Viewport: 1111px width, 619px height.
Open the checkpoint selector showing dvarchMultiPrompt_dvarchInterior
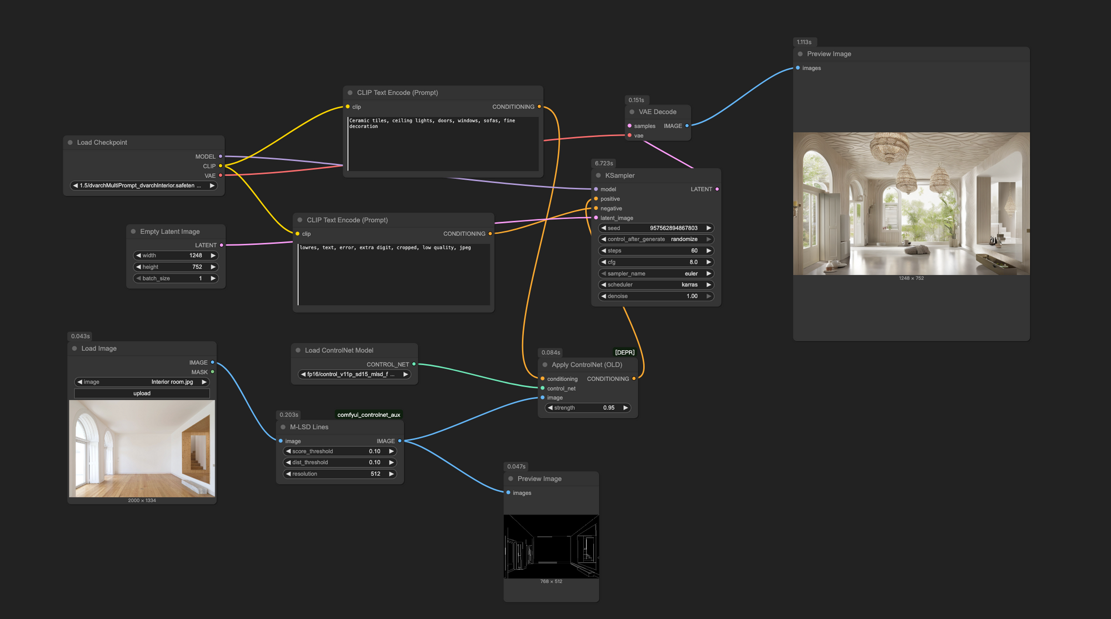coord(142,185)
